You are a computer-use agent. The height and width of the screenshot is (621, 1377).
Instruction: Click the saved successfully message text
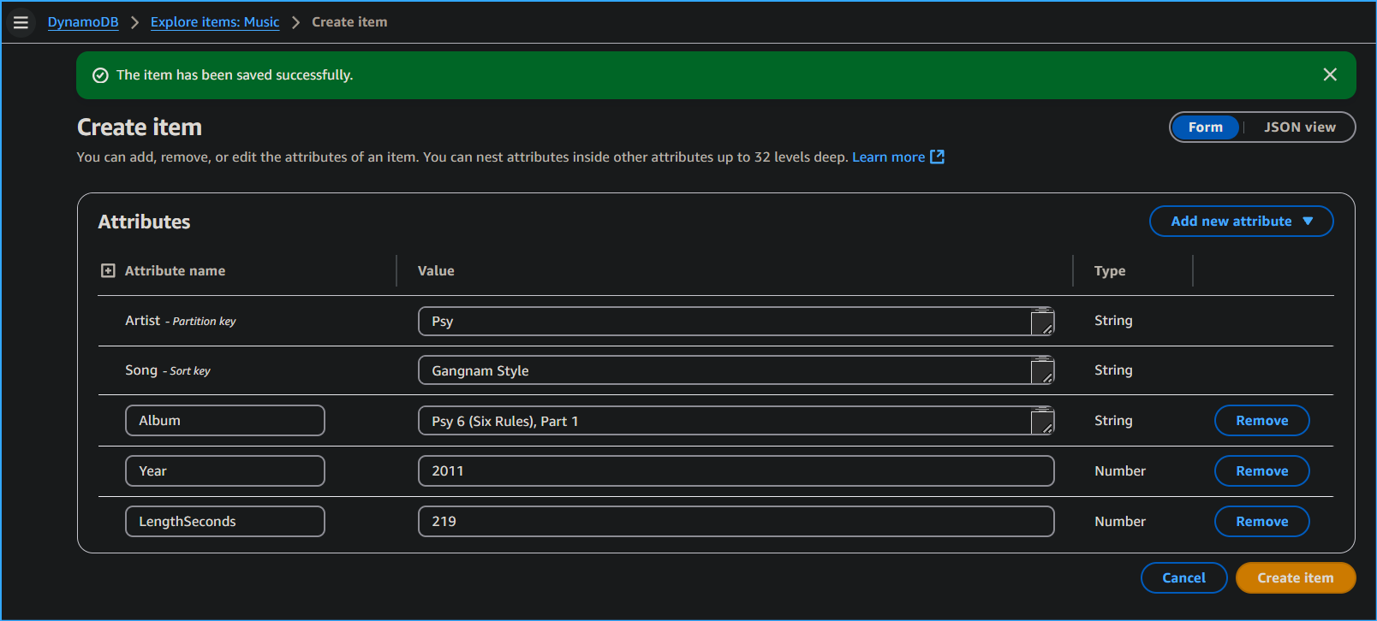(x=235, y=75)
